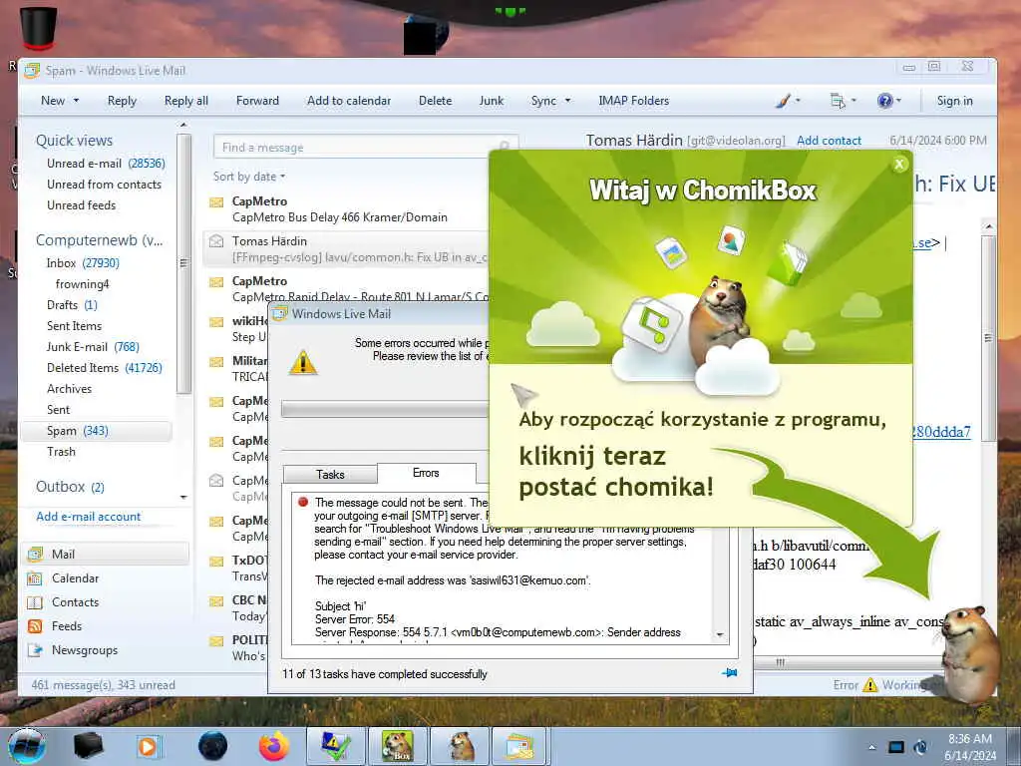This screenshot has width=1021, height=766.
Task: Open the Outbox folder
Action: pos(70,487)
